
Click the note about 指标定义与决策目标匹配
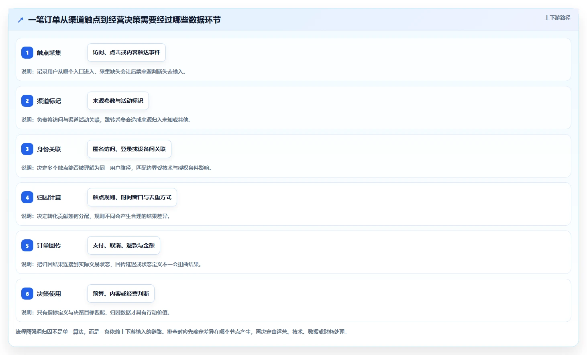(96, 312)
